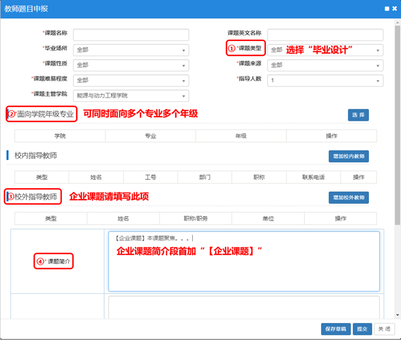
Task: Open the 课题主管学院 dropdown
Action: [x=131, y=96]
